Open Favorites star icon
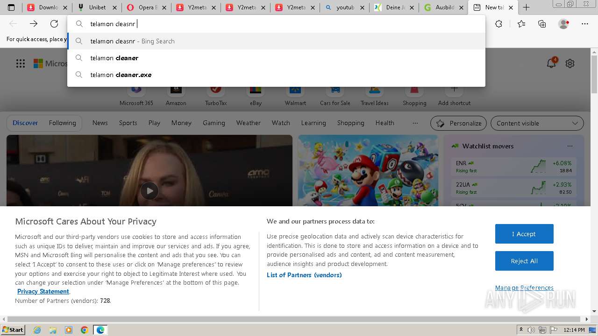 tap(521, 24)
